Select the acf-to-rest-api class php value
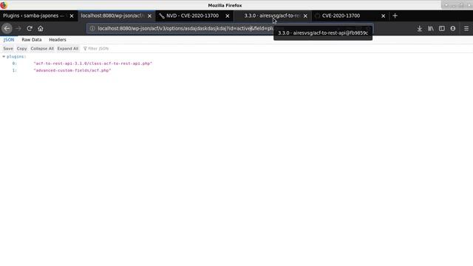 (93, 64)
